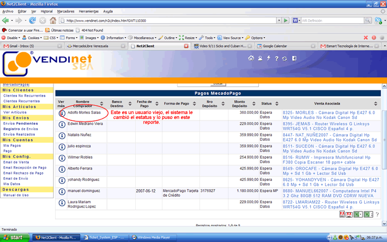Close the Net2Client tab
387x242 pixels.
pos(186,46)
